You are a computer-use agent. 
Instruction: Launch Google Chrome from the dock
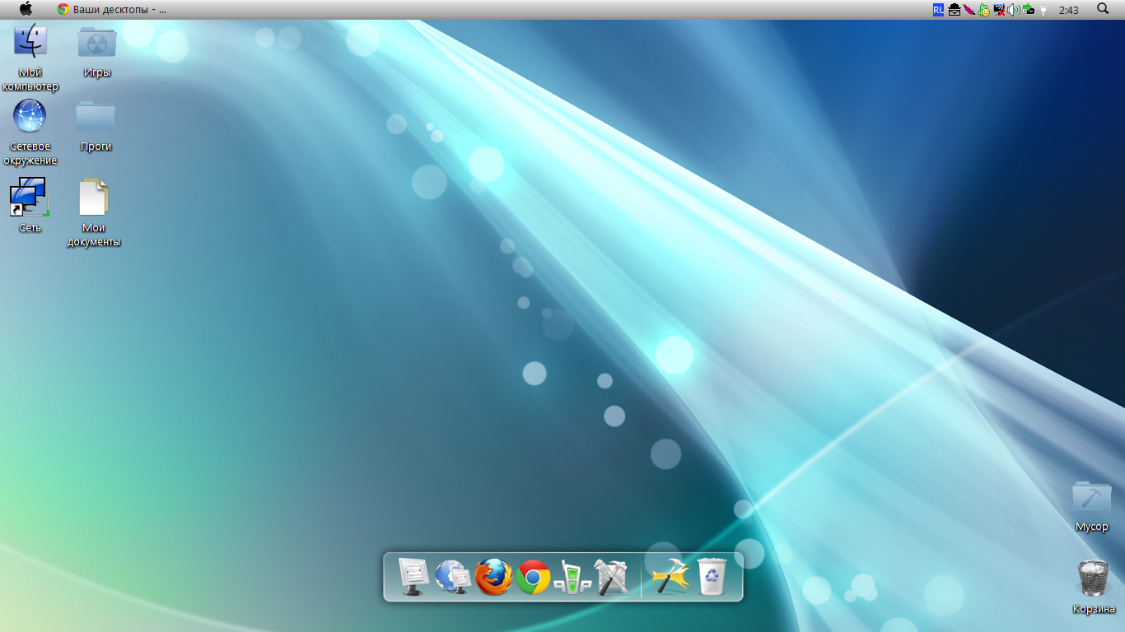tap(534, 577)
